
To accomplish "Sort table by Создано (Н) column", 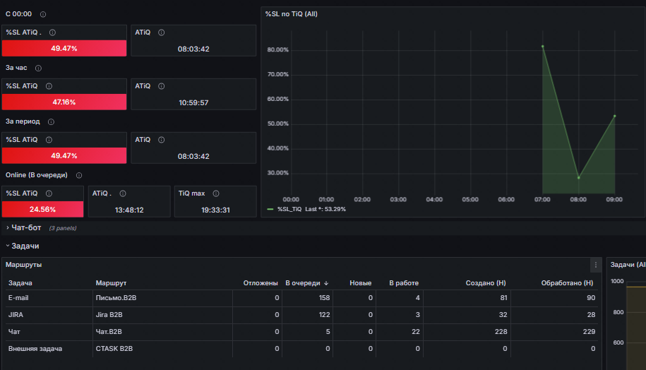I will tap(486, 283).
